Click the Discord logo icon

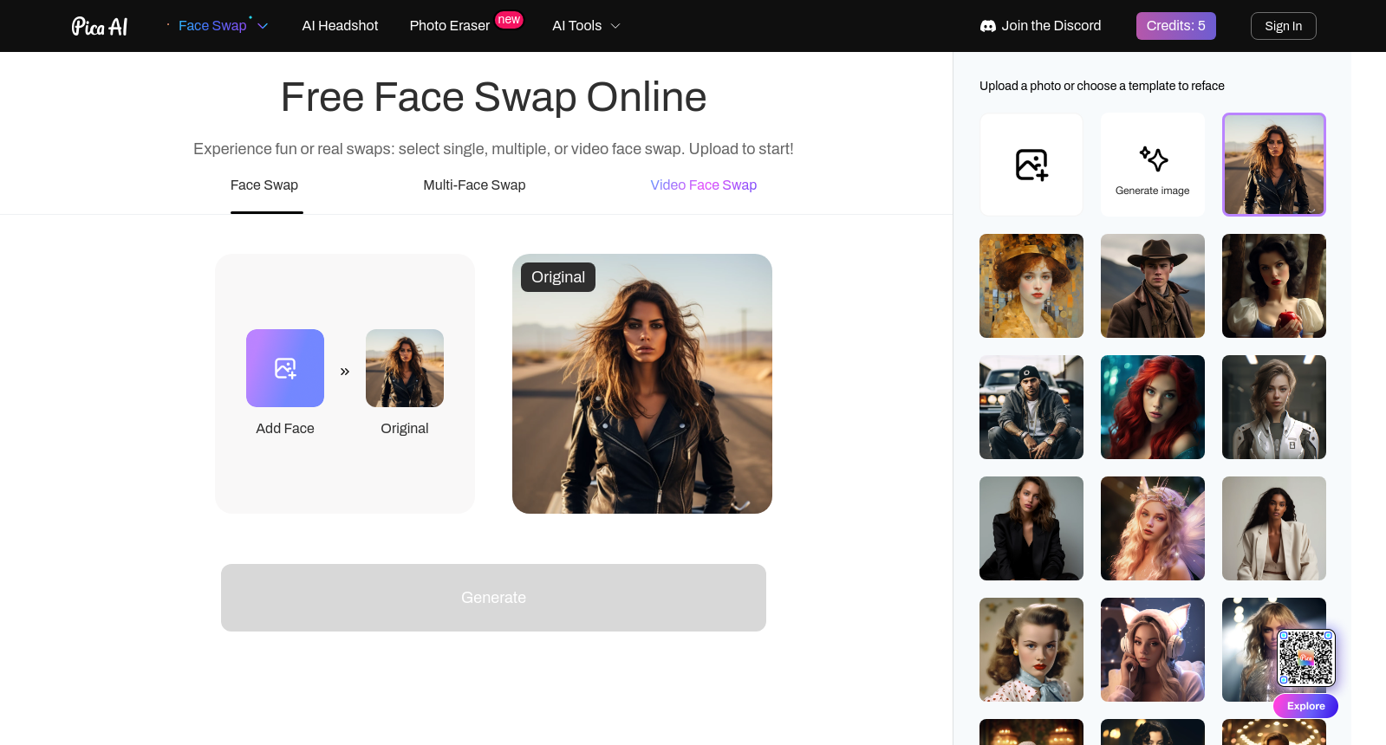coord(988,26)
